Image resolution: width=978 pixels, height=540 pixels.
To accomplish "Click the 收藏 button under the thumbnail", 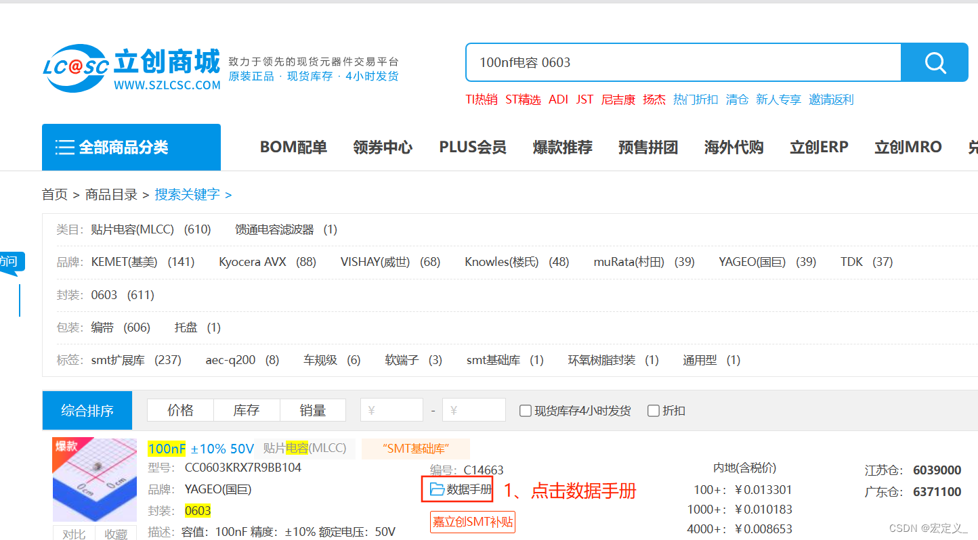I will tap(116, 534).
